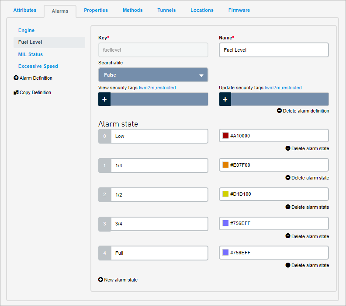The image size is (346, 306).
Task: Click the orange #E07F00 color swatch
Action: [225, 165]
